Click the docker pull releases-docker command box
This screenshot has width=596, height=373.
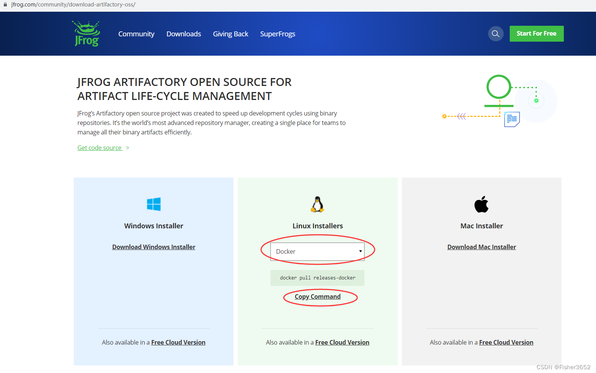click(317, 278)
